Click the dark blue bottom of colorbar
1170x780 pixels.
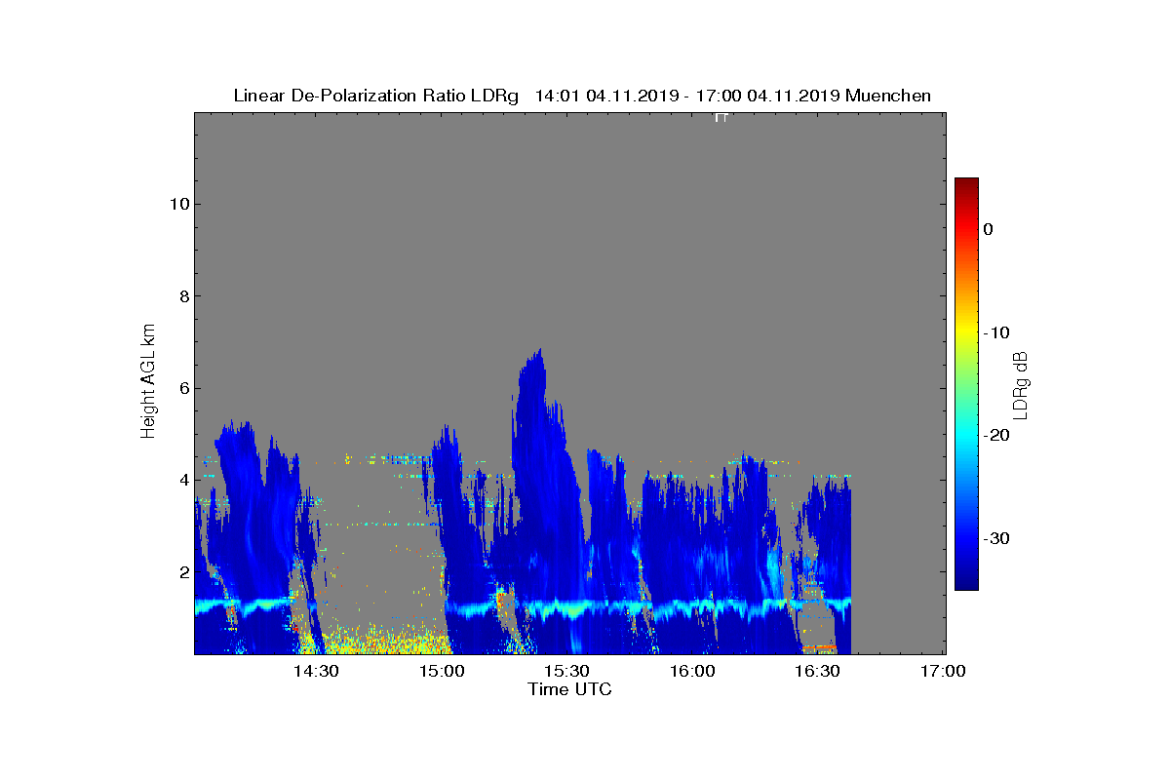pos(966,584)
